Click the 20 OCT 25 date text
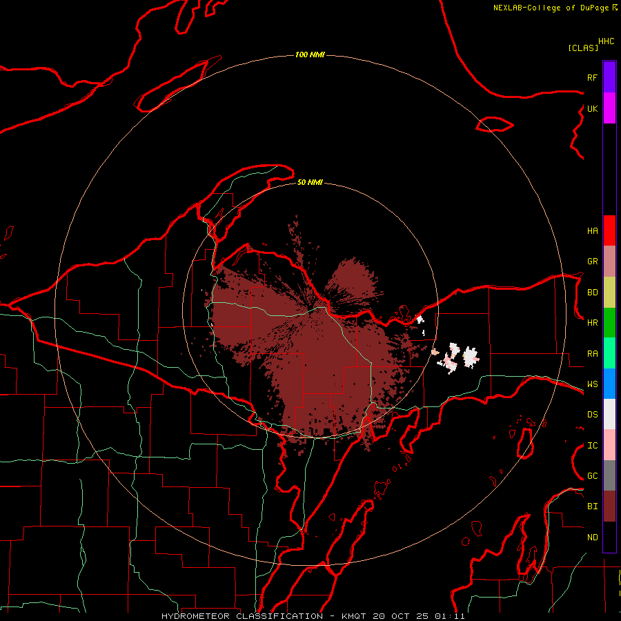The image size is (621, 621). tap(400, 616)
